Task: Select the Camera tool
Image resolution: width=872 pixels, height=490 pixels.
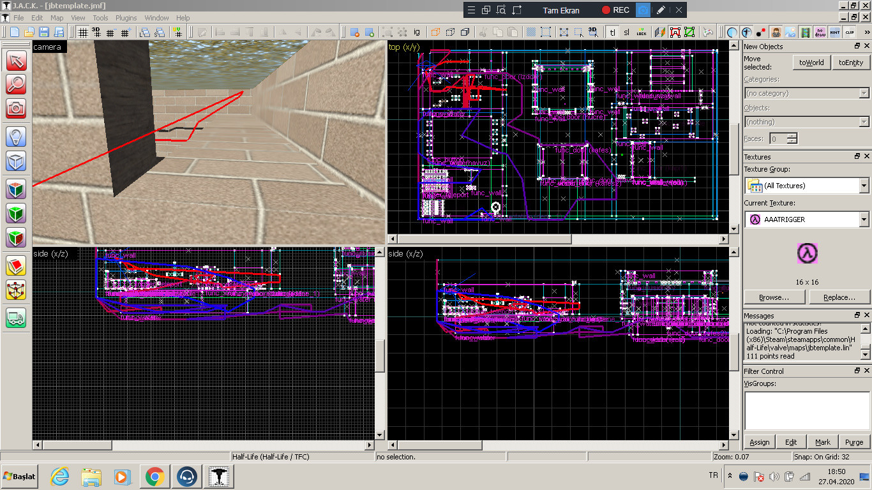Action: 16,108
